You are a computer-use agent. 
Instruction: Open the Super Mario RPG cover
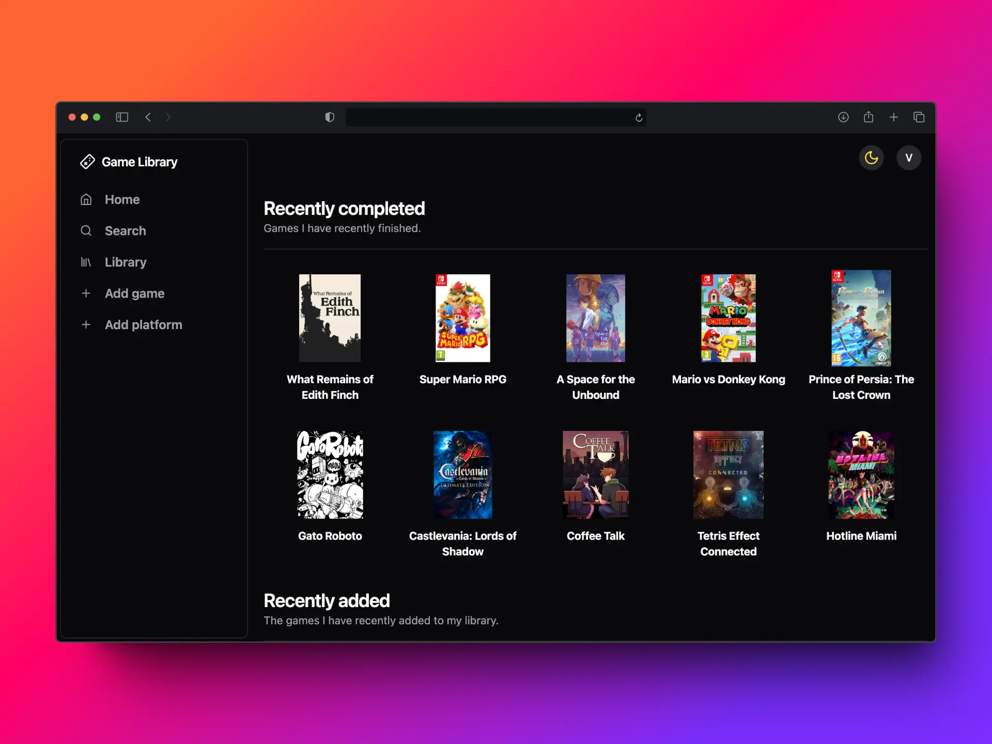(462, 318)
